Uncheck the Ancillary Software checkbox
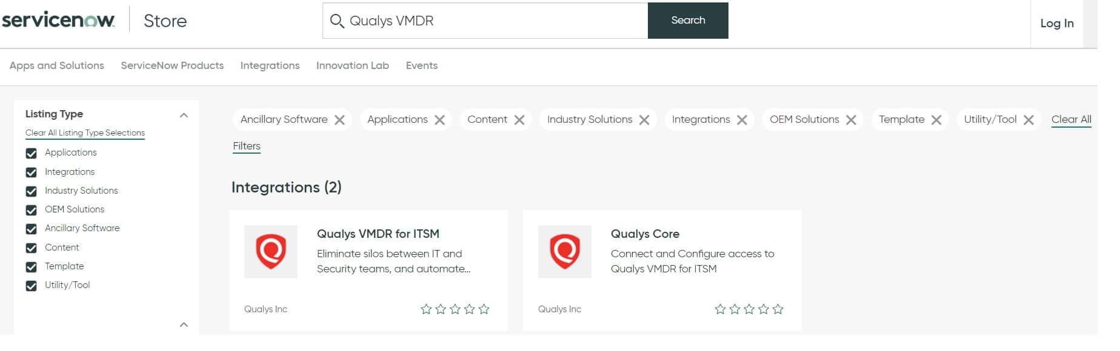Screen dimensions: 1120x351 32,229
